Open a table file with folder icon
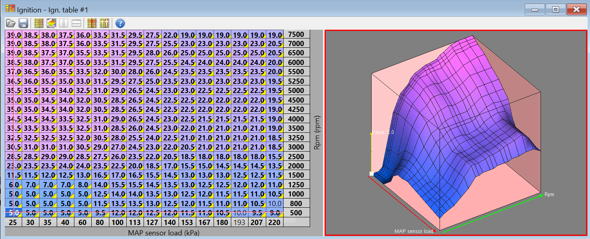This screenshot has height=239, width=590. pos(11,23)
